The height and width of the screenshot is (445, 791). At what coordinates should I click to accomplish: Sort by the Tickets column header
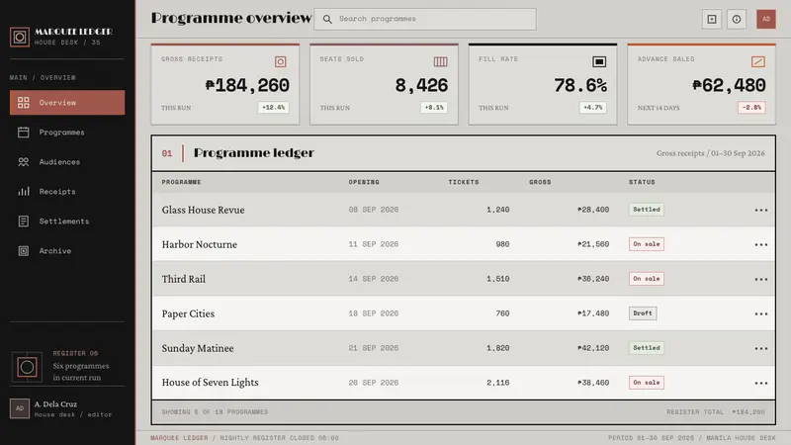(x=464, y=182)
